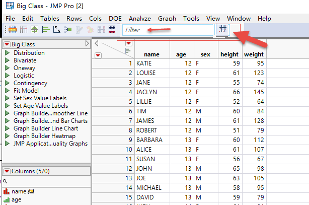Click the red nominal icon beside name column
This screenshot has width=309, height=205.
(7, 191)
